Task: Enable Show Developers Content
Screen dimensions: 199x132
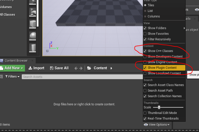Action: (145, 57)
